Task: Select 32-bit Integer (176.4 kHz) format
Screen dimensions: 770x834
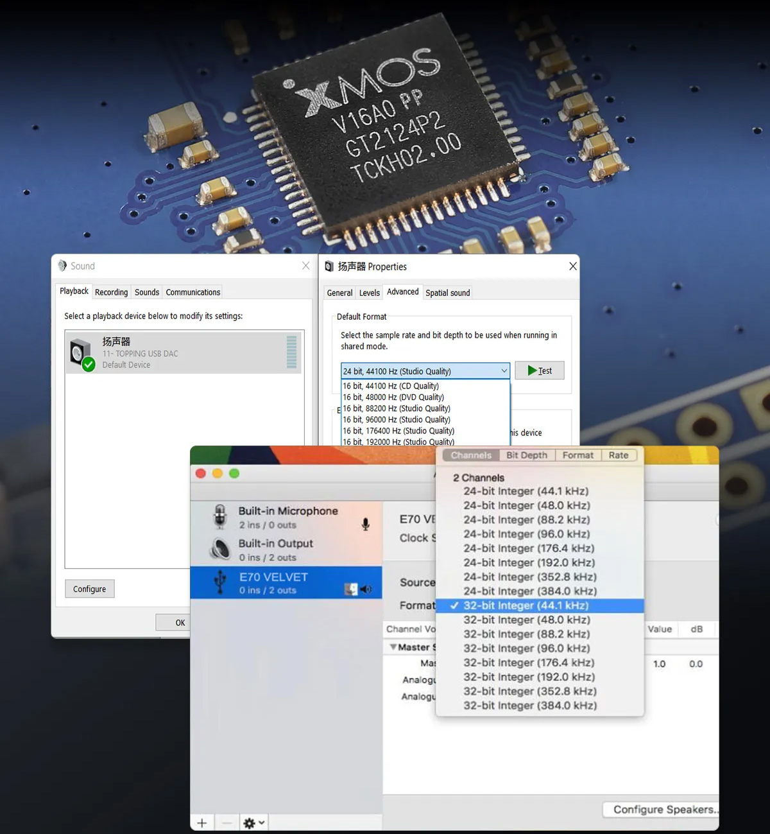Action: 540,663
